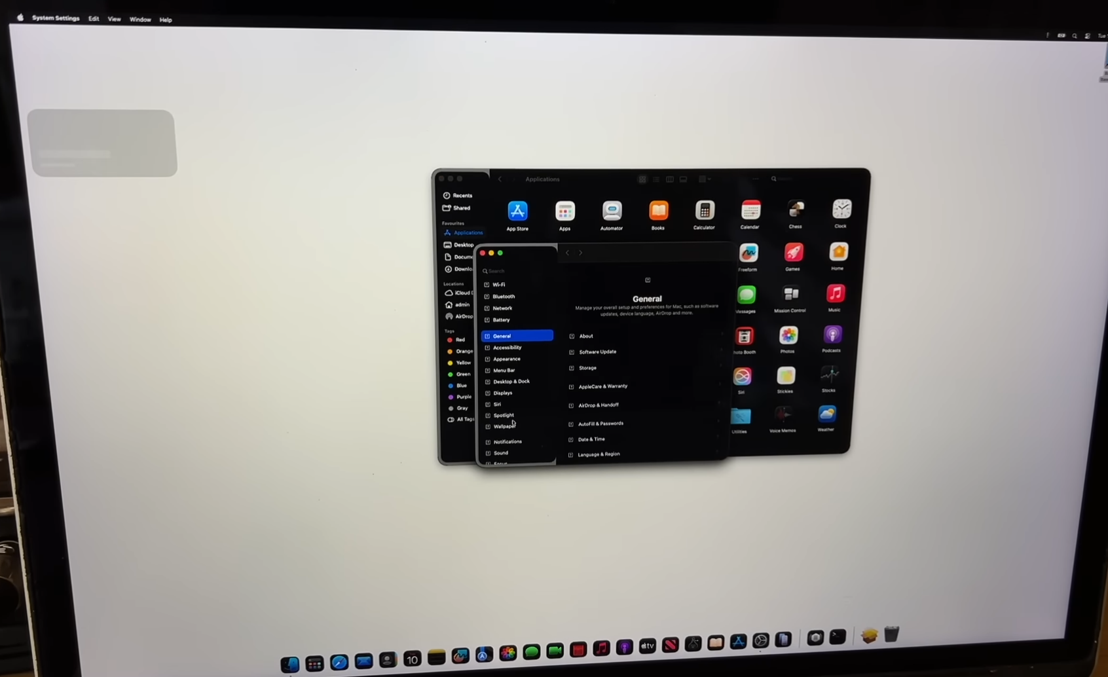Open the View menu

(x=114, y=19)
